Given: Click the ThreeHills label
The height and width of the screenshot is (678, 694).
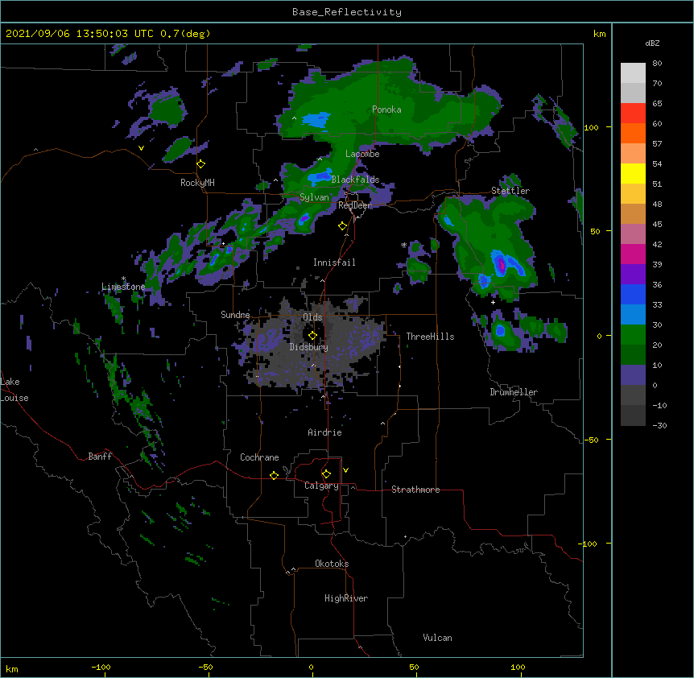Looking at the screenshot, I should tap(430, 337).
